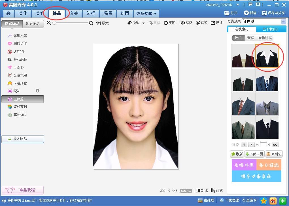Screen dimensions: 289x206
Task: Click the yellow star favorite icon
Action: click(263, 201)
